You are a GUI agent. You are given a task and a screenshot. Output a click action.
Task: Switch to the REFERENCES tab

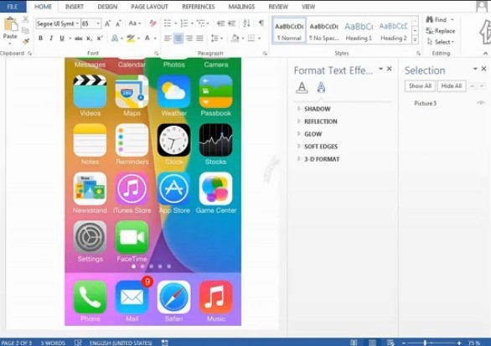[199, 7]
